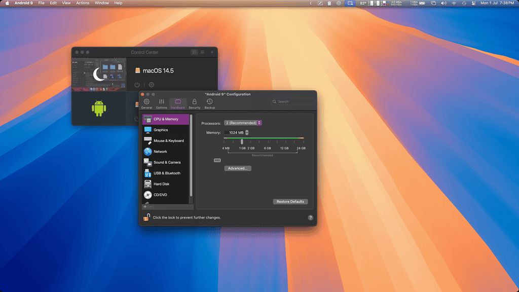Click the memory slider handle
The height and width of the screenshot is (292, 519).
coord(242,141)
